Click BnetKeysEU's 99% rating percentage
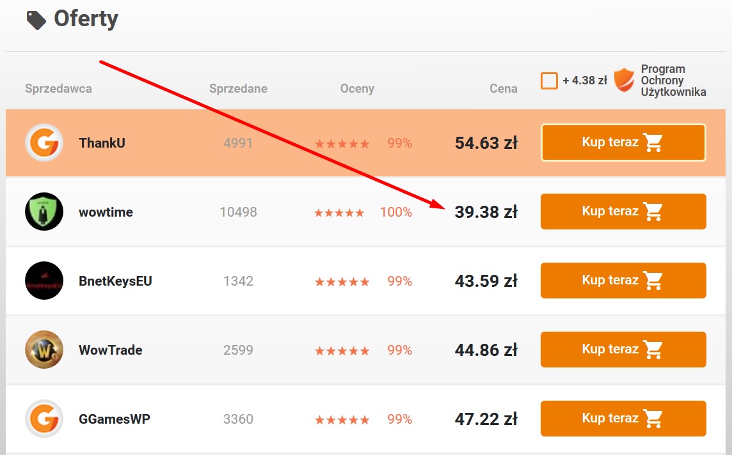The image size is (732, 455). click(x=400, y=281)
